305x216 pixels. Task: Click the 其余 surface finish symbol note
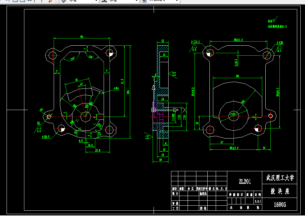point(272,20)
